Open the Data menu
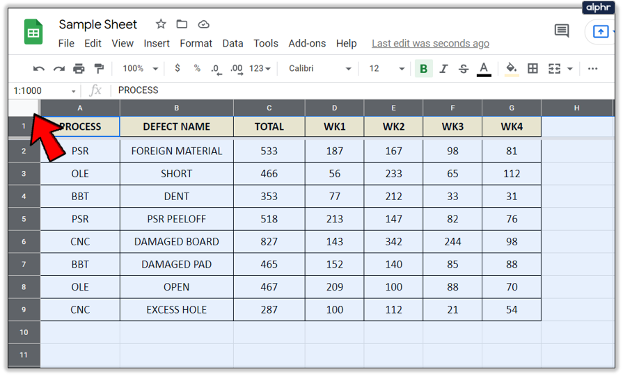The width and height of the screenshot is (623, 376). click(x=232, y=43)
